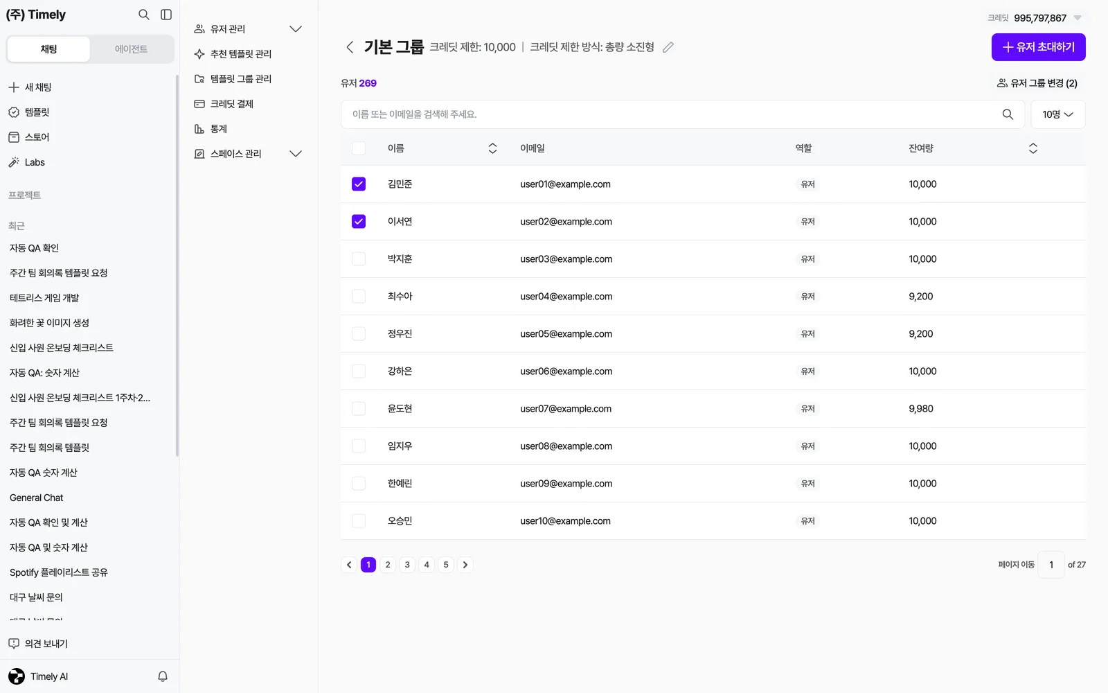Image resolution: width=1108 pixels, height=693 pixels.
Task: Click the back arrow beside 기본 그룹
Action: [350, 47]
